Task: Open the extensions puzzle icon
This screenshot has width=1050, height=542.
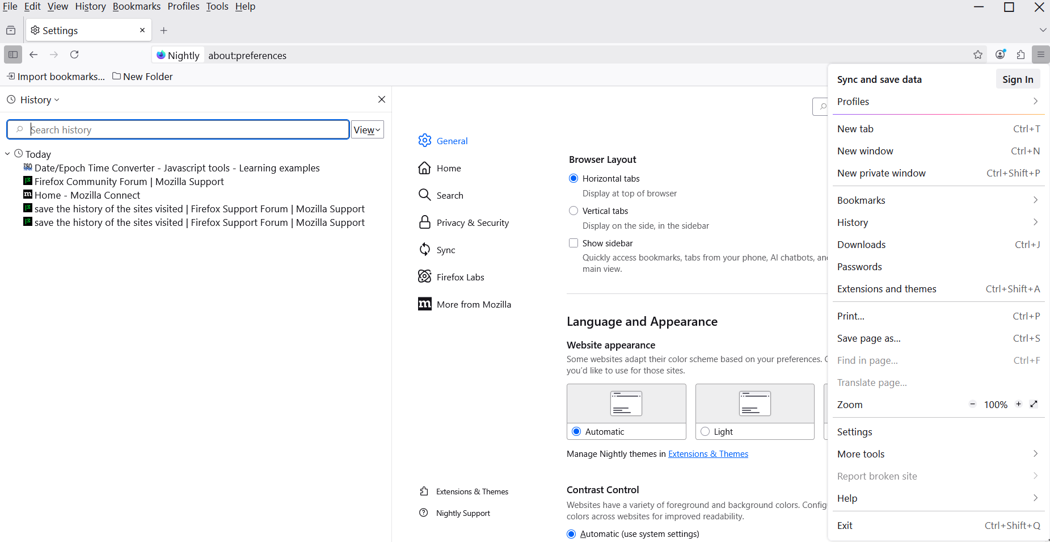Action: tap(1021, 54)
